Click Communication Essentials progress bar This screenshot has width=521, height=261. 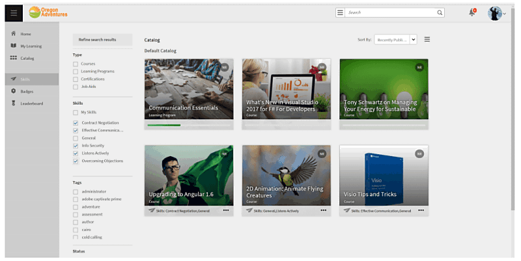pos(189,125)
